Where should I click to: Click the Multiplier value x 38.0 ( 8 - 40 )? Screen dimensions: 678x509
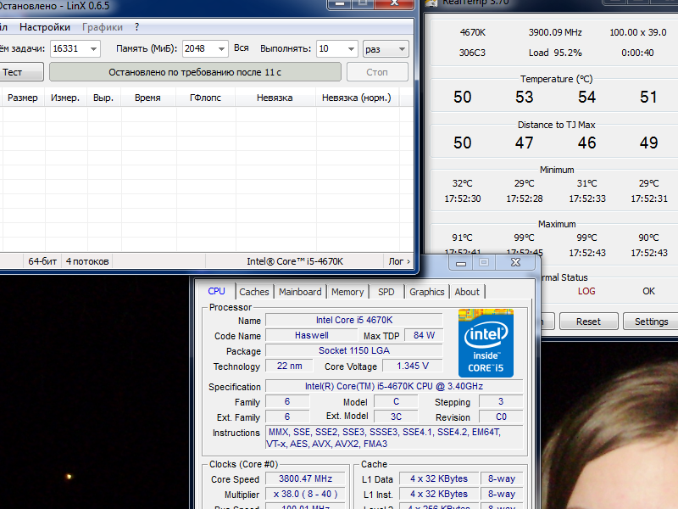[305, 495]
